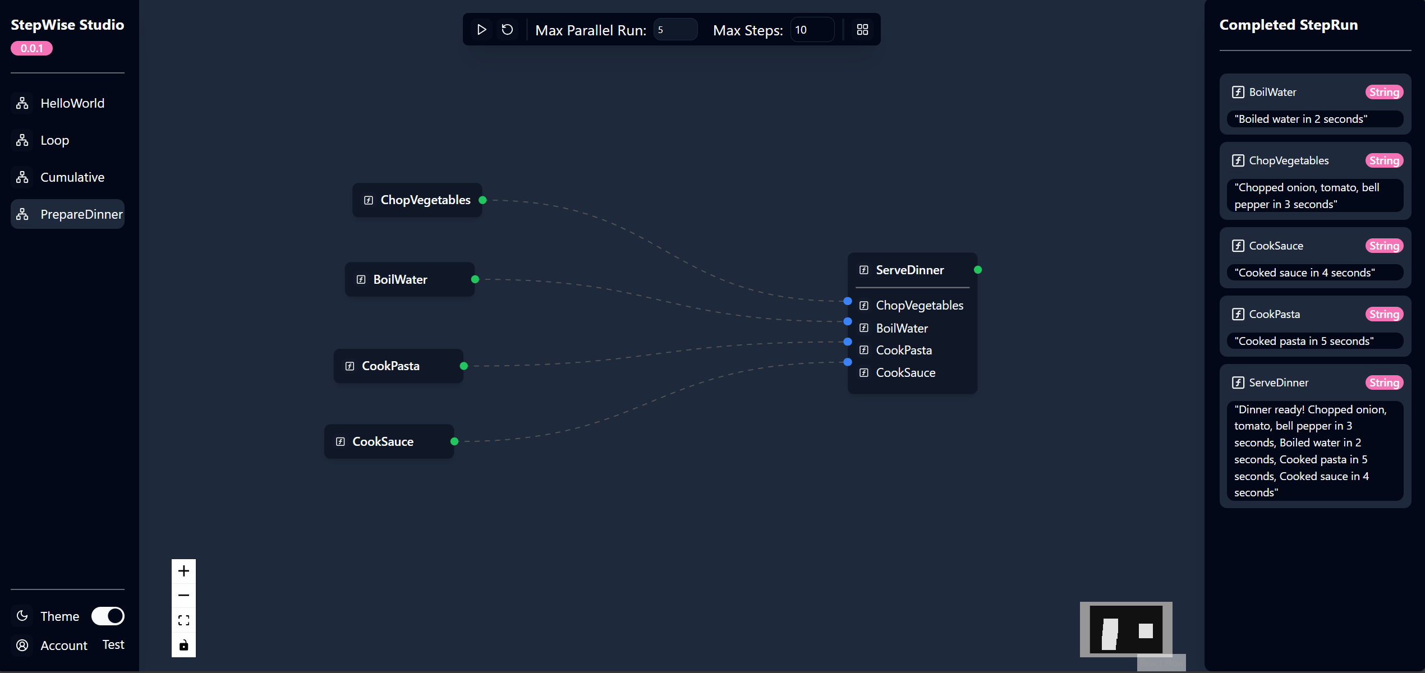Click the lock icon below zoom controls
This screenshot has height=673, width=1425.
[x=183, y=645]
